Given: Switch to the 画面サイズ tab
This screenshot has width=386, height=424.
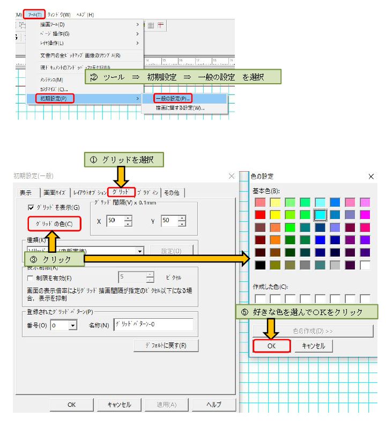Looking at the screenshot, I should coord(55,193).
